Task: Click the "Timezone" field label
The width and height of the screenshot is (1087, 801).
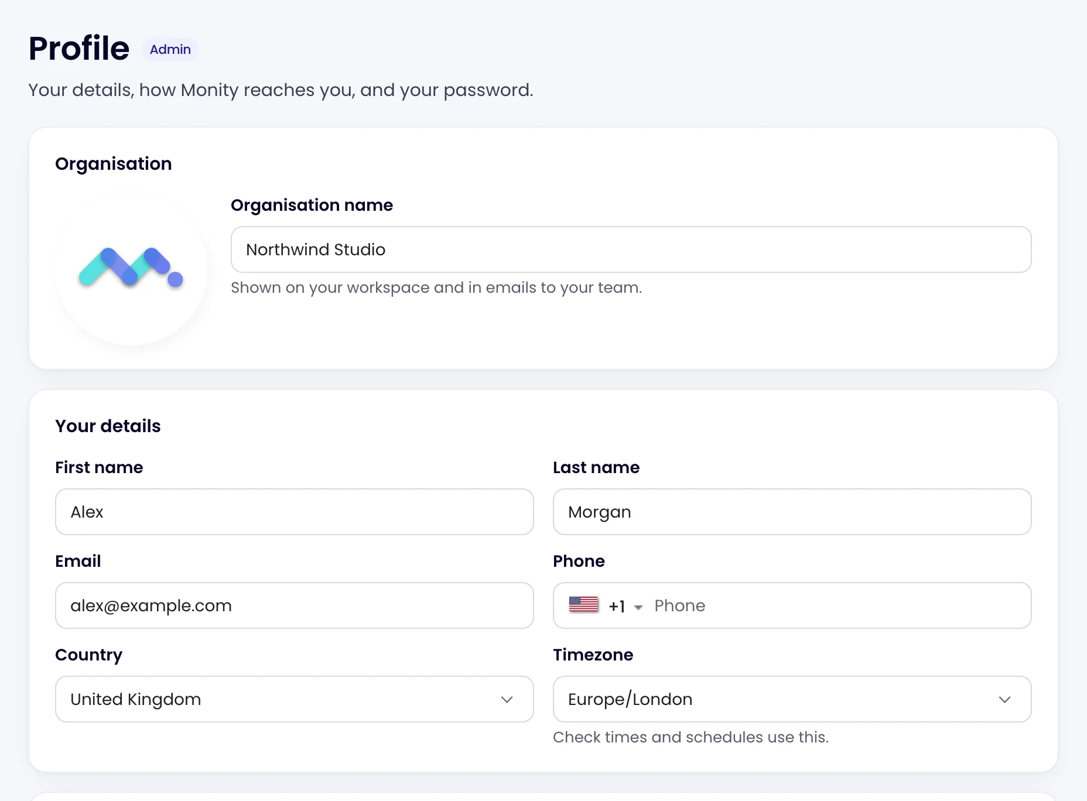Action: tap(593, 655)
